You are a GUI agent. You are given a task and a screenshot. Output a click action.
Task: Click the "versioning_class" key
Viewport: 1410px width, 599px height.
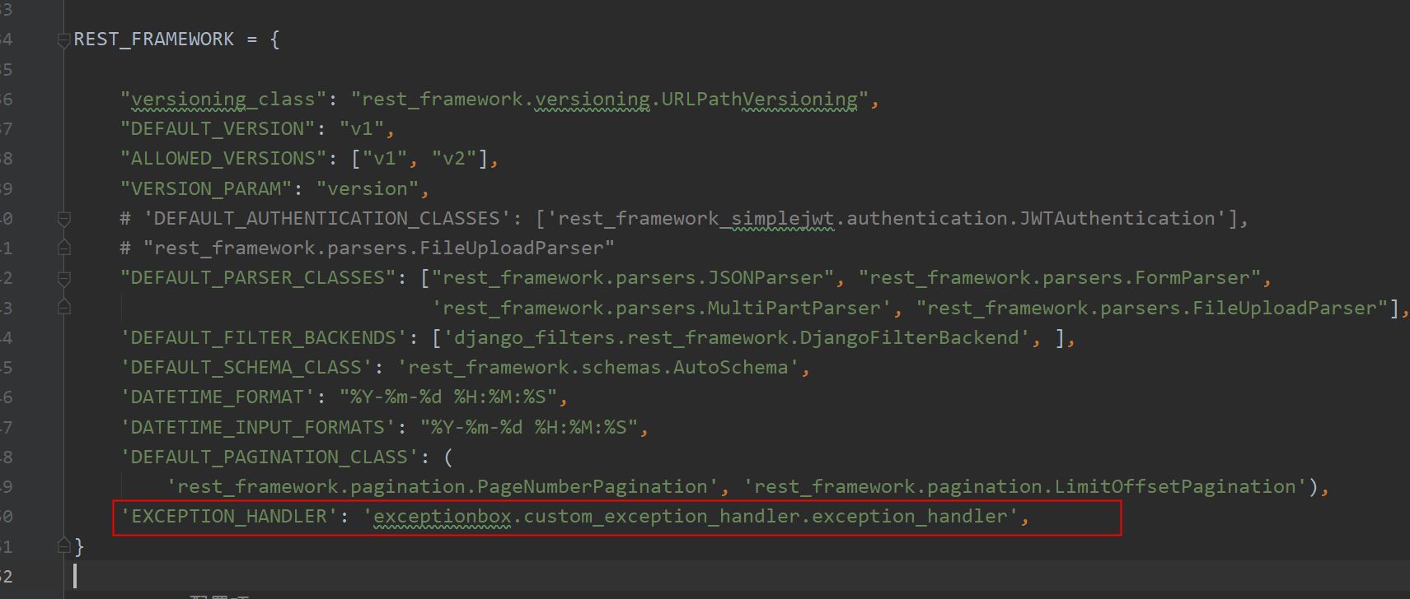pyautogui.click(x=223, y=100)
